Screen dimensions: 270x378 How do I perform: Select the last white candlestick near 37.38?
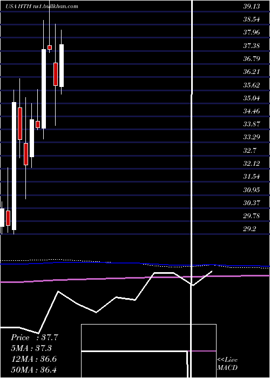(62, 65)
